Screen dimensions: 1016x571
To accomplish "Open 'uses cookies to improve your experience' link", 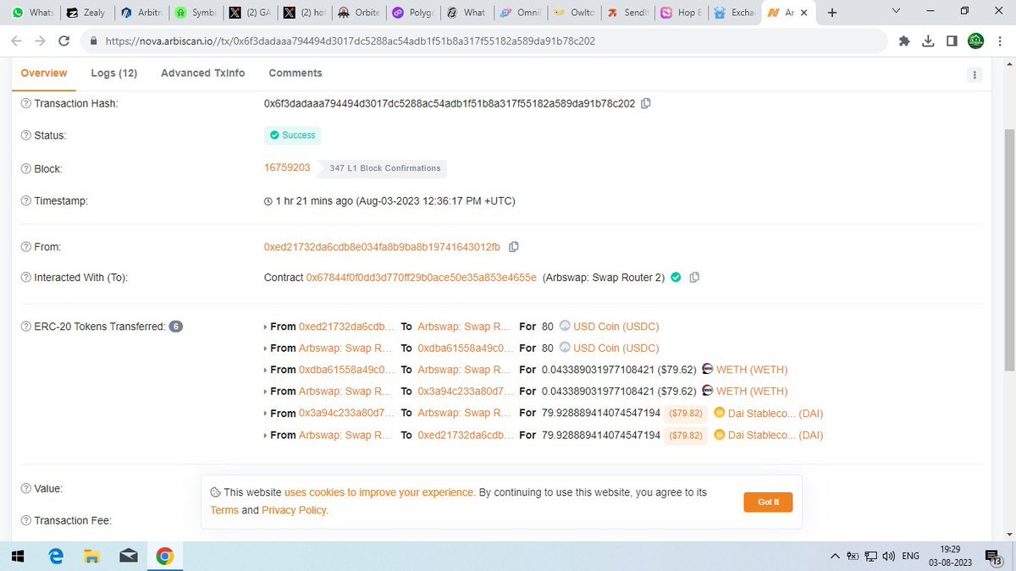I will [379, 492].
